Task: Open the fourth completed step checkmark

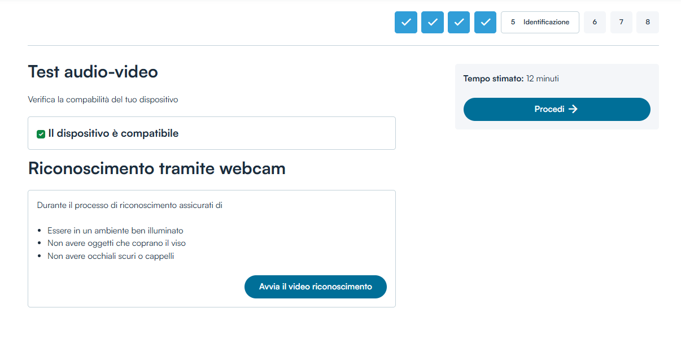Action: click(x=485, y=23)
